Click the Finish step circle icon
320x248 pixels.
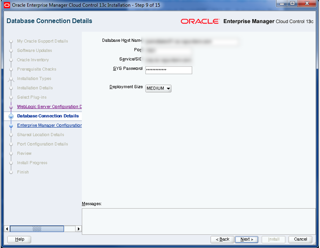(11, 172)
